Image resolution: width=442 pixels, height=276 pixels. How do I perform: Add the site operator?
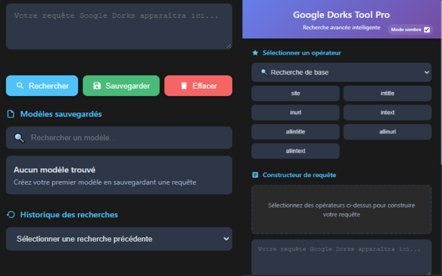tap(296, 93)
